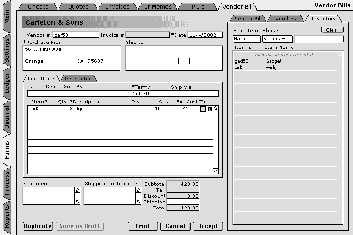The image size is (353, 235).
Task: Open the Ledger side tab
Action: tap(6, 83)
